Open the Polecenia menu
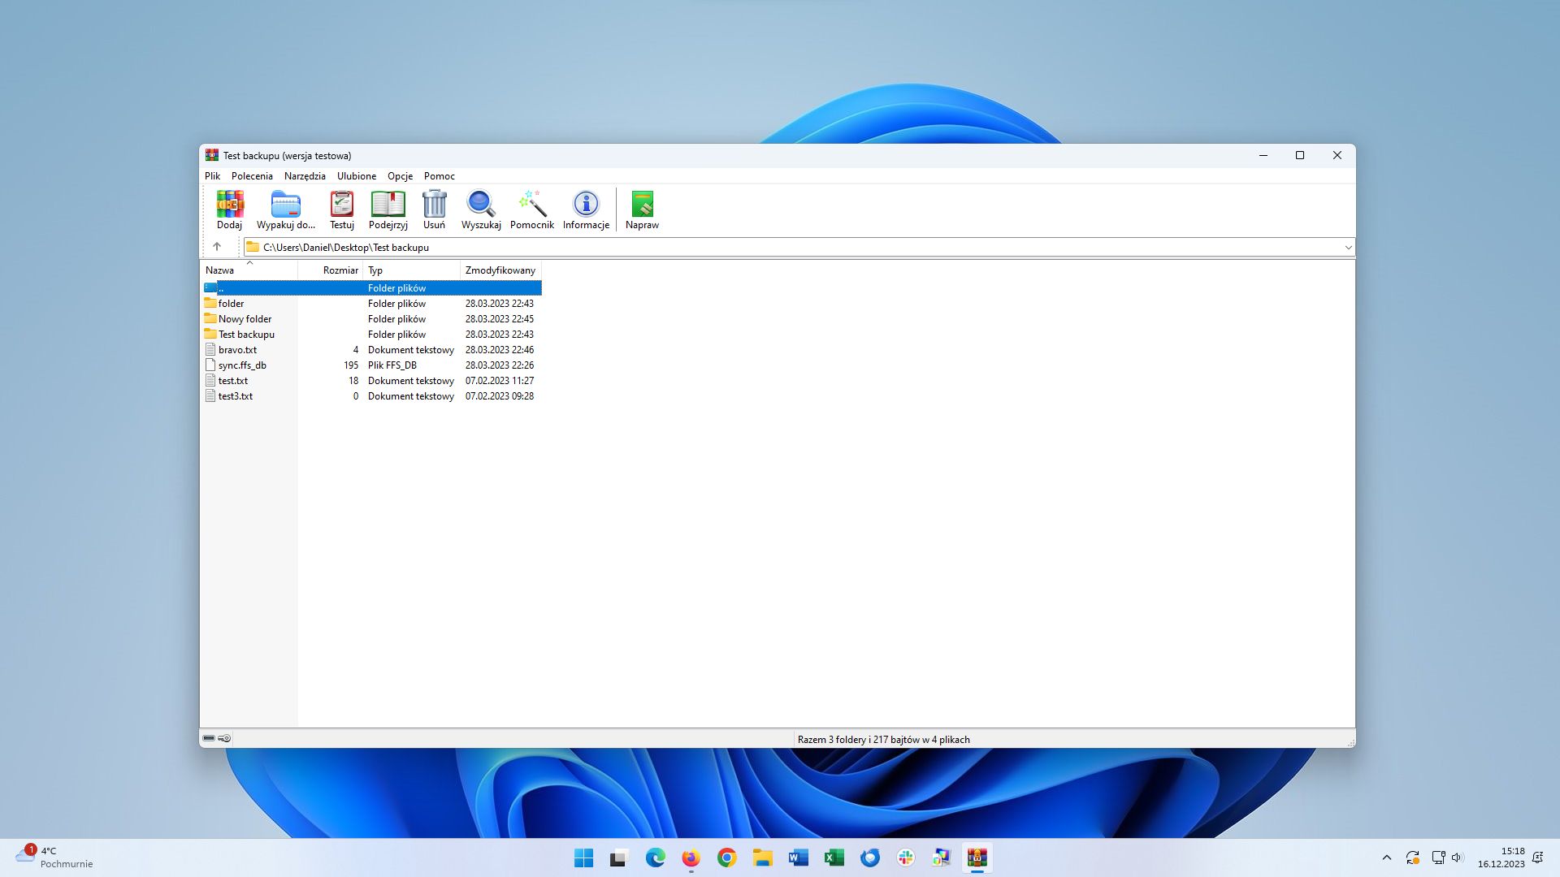The height and width of the screenshot is (877, 1560). point(252,176)
